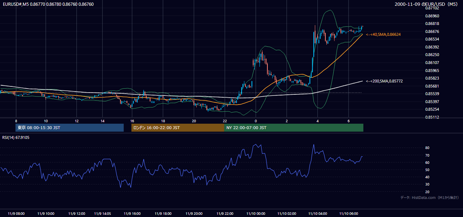The image size is (463, 217).
Task: Click the bottom time label 11/9 18:00
Action: click(163, 213)
